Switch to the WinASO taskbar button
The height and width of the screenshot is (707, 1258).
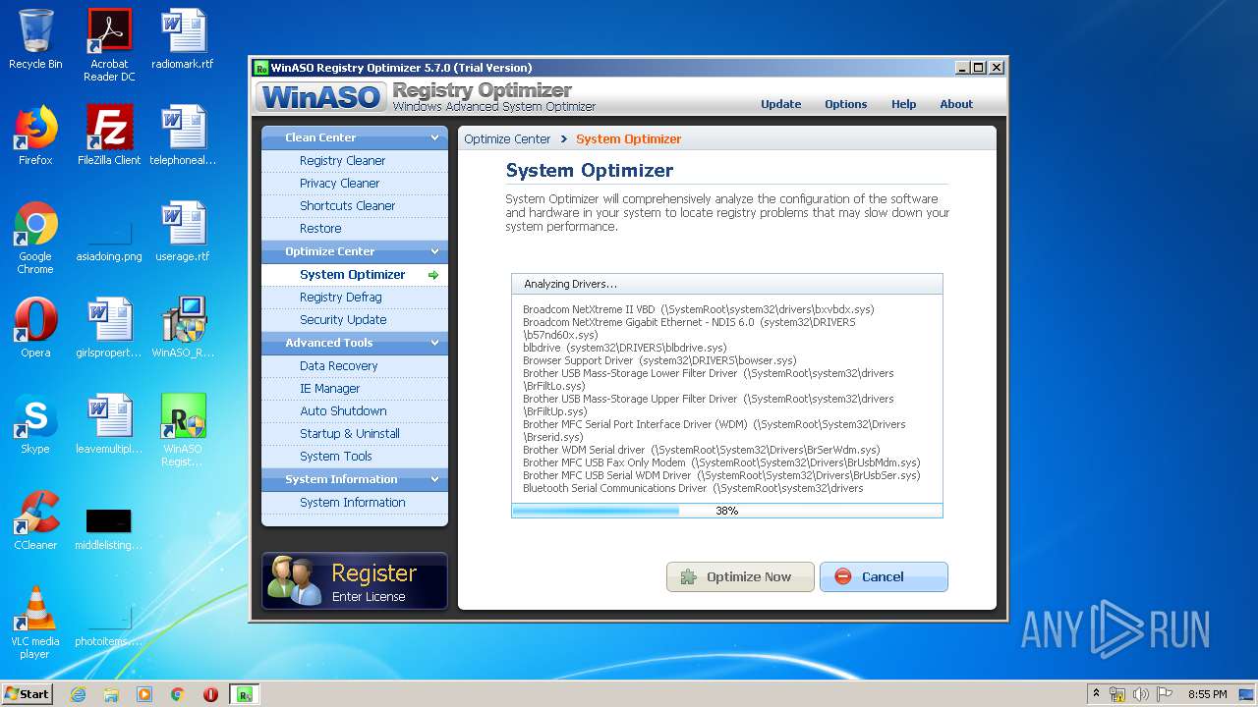coord(244,694)
